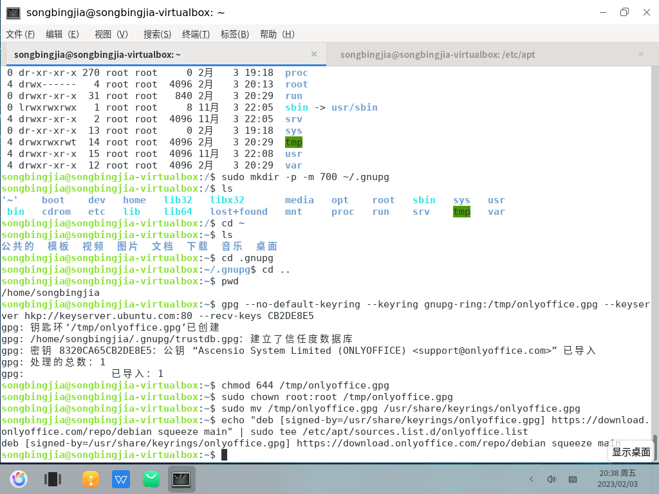Click the 'lost+found' directory name
The image size is (659, 494).
tap(239, 212)
